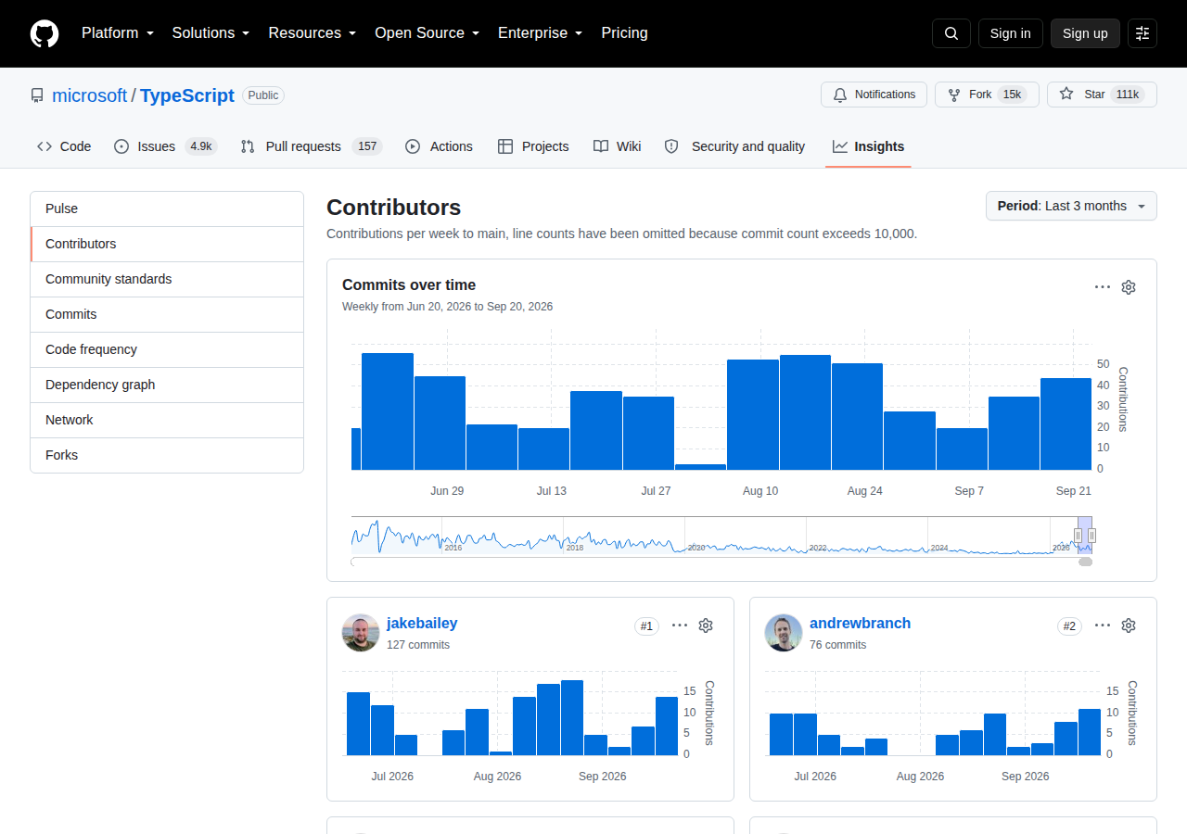This screenshot has width=1187, height=834.
Task: Open the Code tab
Action: (x=64, y=146)
